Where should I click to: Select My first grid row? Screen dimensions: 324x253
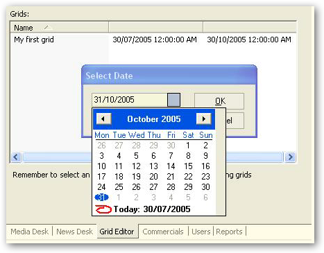(x=153, y=40)
